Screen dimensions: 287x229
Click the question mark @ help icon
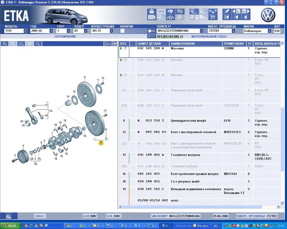coord(180,12)
